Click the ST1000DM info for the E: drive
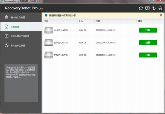The image size is (165, 114). [x=106, y=43]
